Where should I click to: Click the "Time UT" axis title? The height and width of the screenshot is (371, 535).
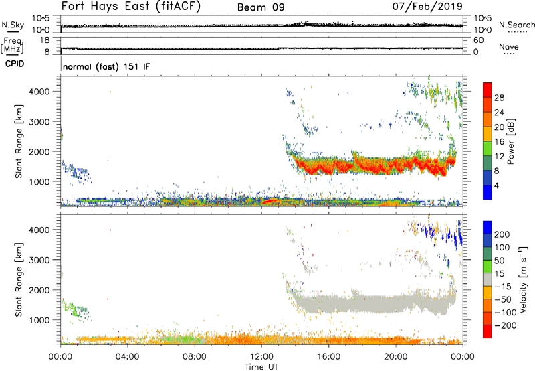pos(261,367)
